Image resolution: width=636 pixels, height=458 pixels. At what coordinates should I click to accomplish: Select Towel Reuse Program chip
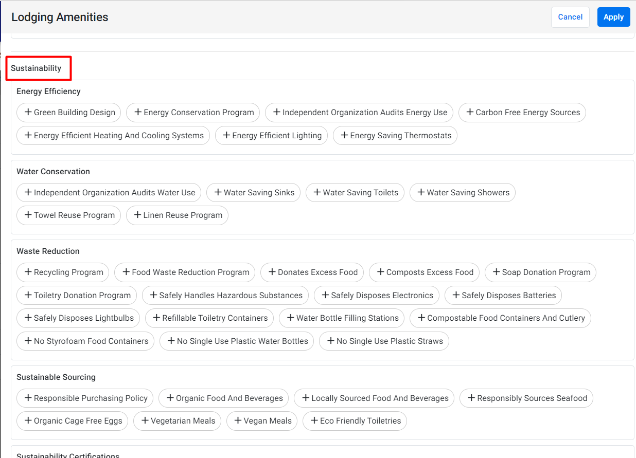click(68, 215)
